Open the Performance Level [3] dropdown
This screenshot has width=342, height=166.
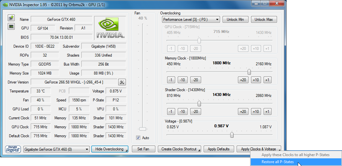(x=191, y=20)
